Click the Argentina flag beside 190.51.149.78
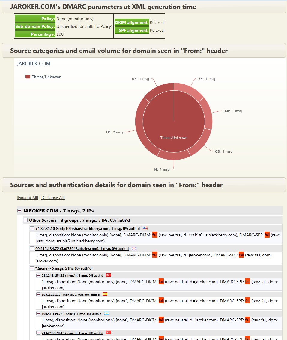 point(107,313)
